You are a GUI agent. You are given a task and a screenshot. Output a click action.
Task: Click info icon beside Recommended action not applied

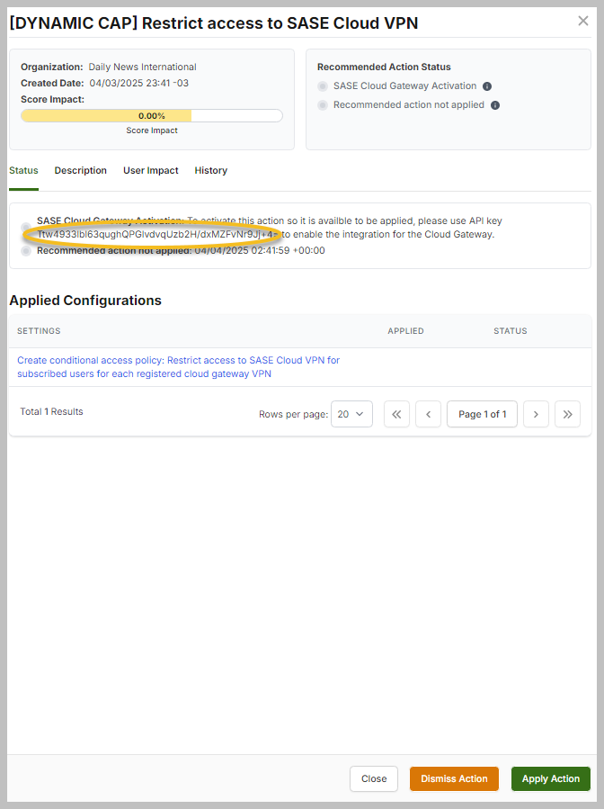[495, 105]
